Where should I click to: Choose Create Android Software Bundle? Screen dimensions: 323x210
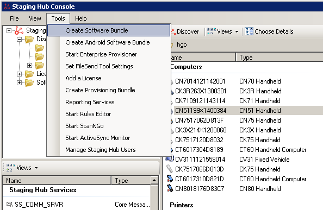[108, 42]
